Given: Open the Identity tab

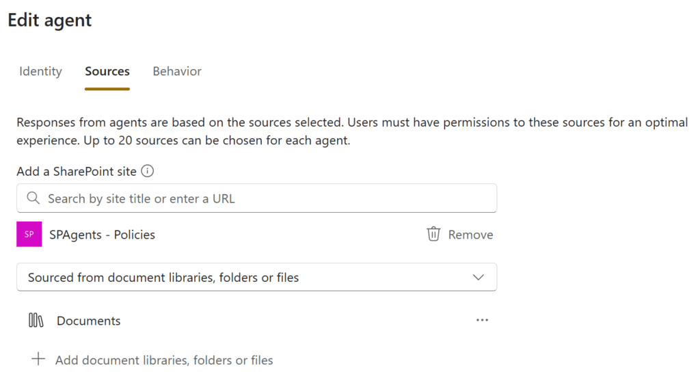Looking at the screenshot, I should pos(40,71).
